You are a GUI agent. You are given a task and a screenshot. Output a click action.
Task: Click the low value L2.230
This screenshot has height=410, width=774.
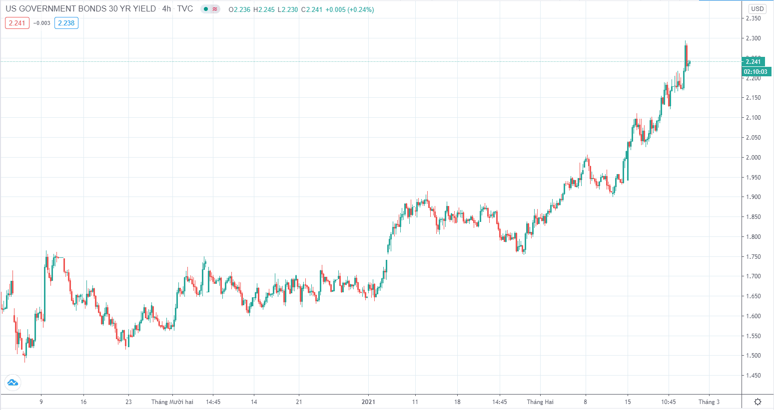[288, 9]
